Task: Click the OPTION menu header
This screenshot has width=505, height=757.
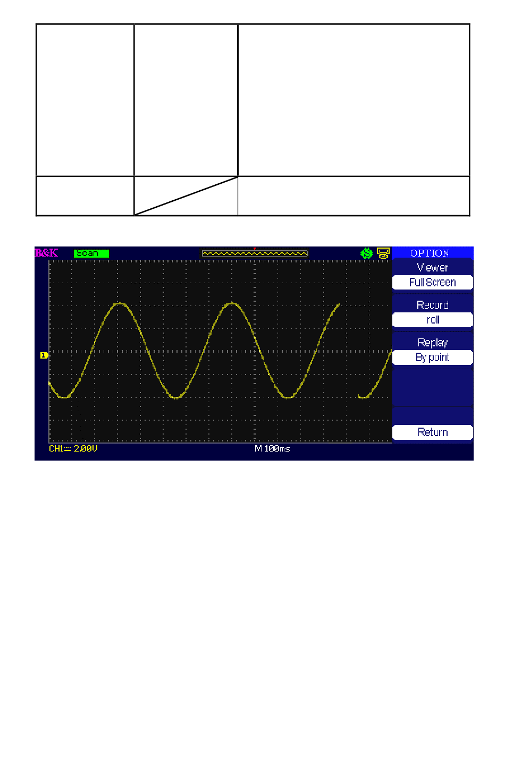Action: [x=430, y=253]
